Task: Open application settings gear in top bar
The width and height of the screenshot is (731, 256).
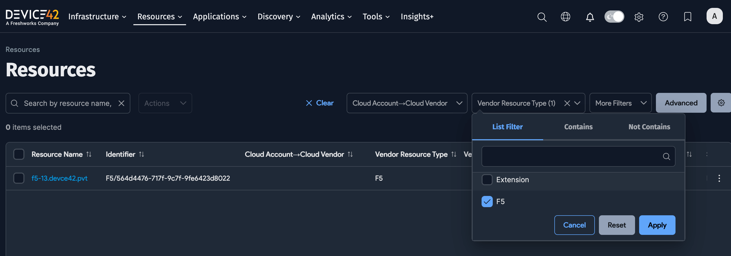Action: [x=639, y=17]
